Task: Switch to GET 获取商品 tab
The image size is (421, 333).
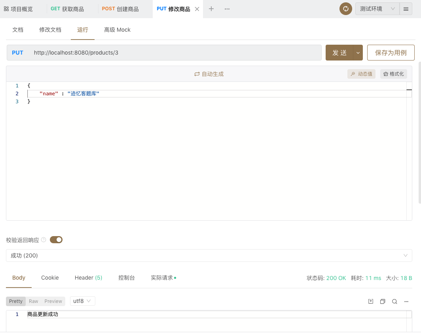Action: (67, 9)
